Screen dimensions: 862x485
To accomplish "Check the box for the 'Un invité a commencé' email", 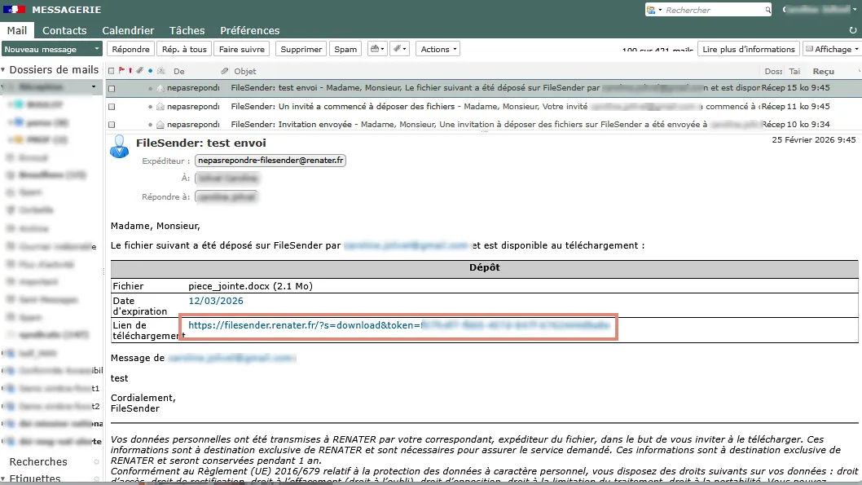I will pos(112,107).
